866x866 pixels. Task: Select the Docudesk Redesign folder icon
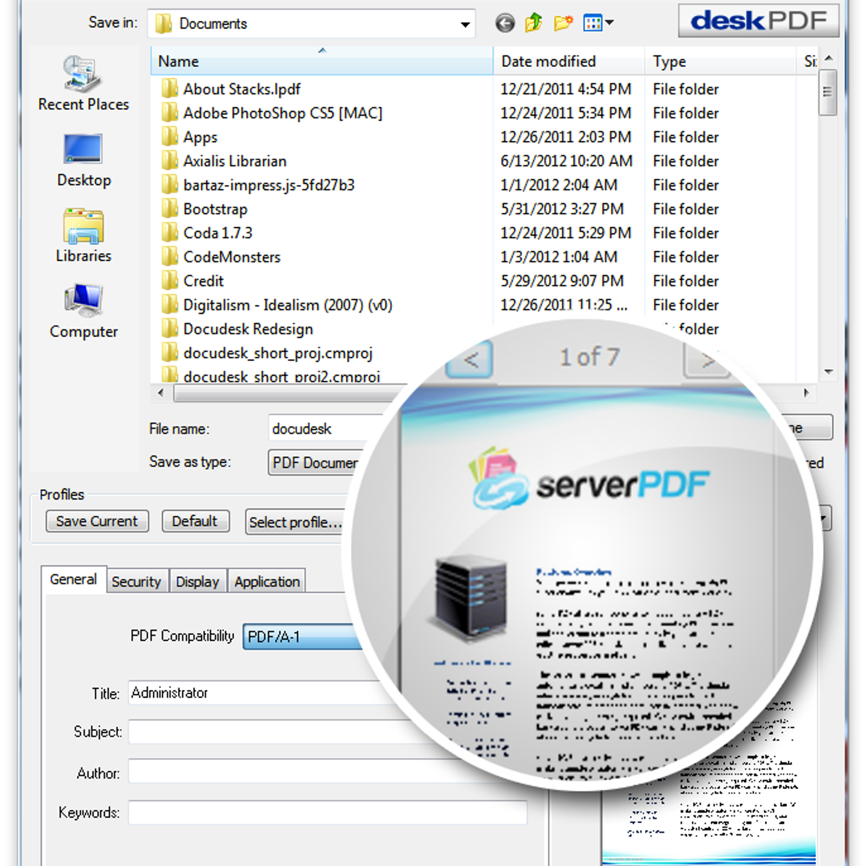169,329
